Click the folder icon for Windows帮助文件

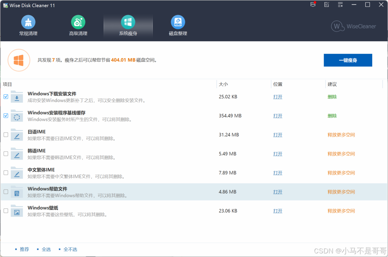tap(17, 192)
